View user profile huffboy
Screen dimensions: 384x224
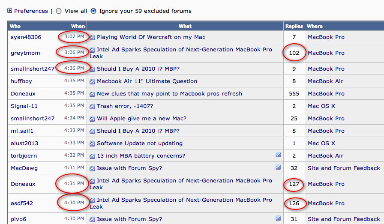tap(21, 81)
